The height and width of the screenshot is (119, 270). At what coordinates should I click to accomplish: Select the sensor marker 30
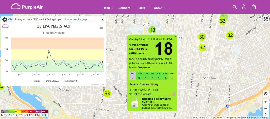click(202, 37)
